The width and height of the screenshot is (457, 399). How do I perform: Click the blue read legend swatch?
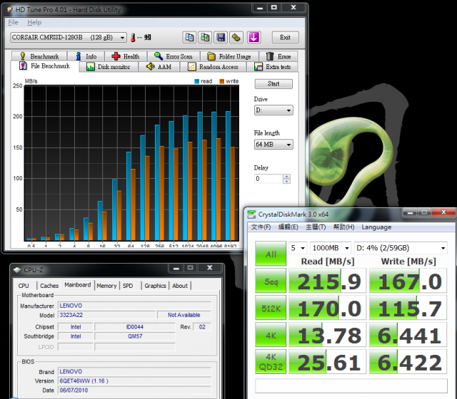click(197, 81)
